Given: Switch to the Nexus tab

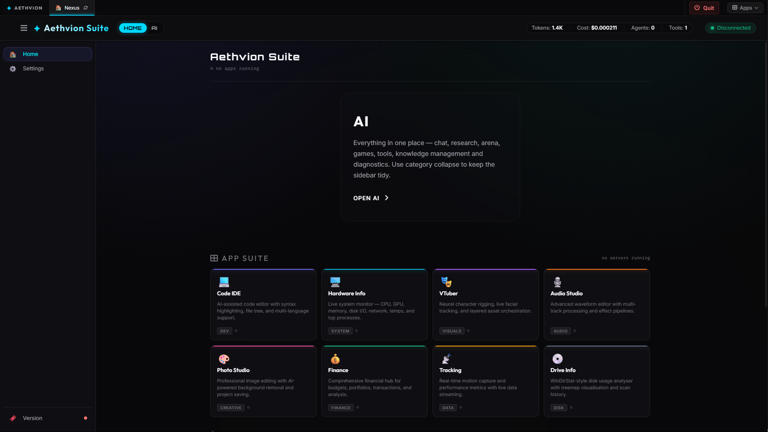Looking at the screenshot, I should pyautogui.click(x=71, y=8).
